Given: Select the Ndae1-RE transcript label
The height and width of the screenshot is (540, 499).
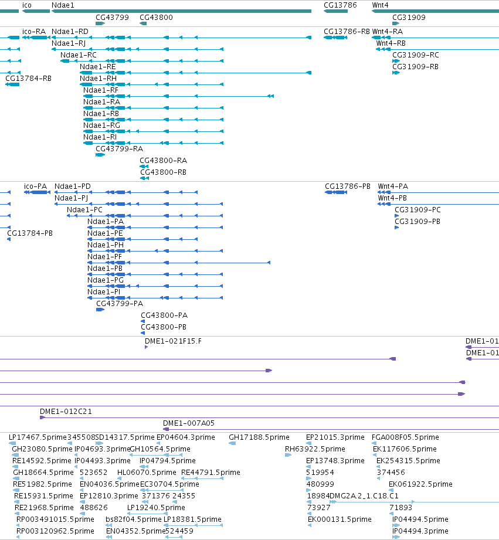Looking at the screenshot, I should click(x=98, y=67).
